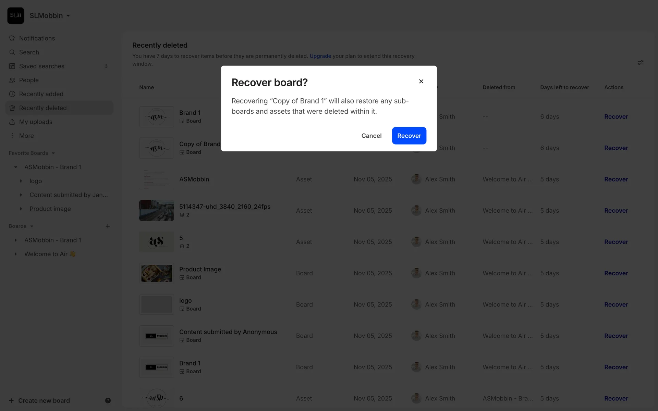Click plus icon to add board
658x411 pixels.
[x=108, y=226]
